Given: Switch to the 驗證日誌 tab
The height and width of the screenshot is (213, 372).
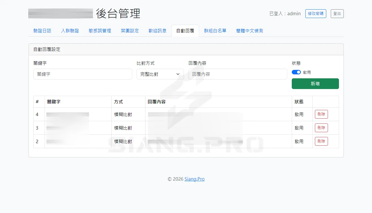Looking at the screenshot, I should click(x=42, y=31).
